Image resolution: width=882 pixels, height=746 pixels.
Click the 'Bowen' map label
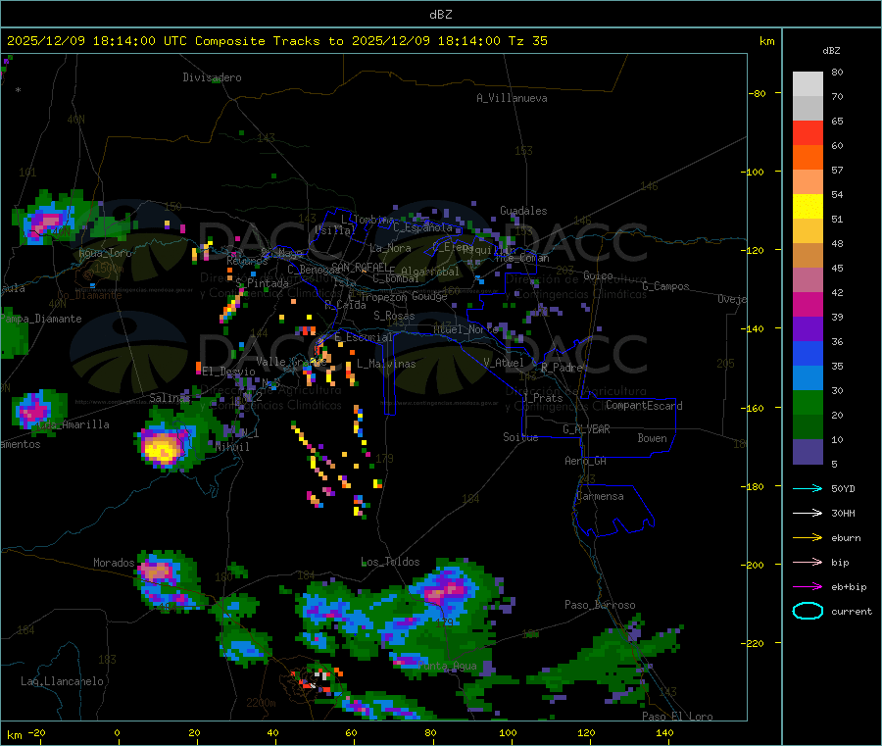(652, 438)
